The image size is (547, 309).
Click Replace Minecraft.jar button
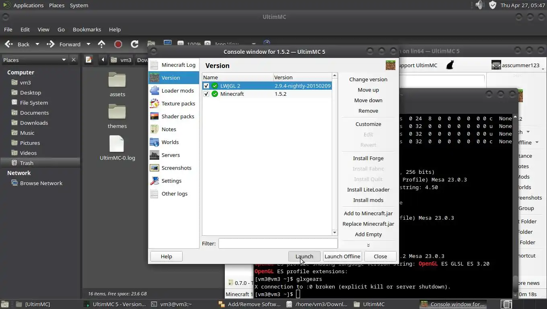(x=368, y=224)
